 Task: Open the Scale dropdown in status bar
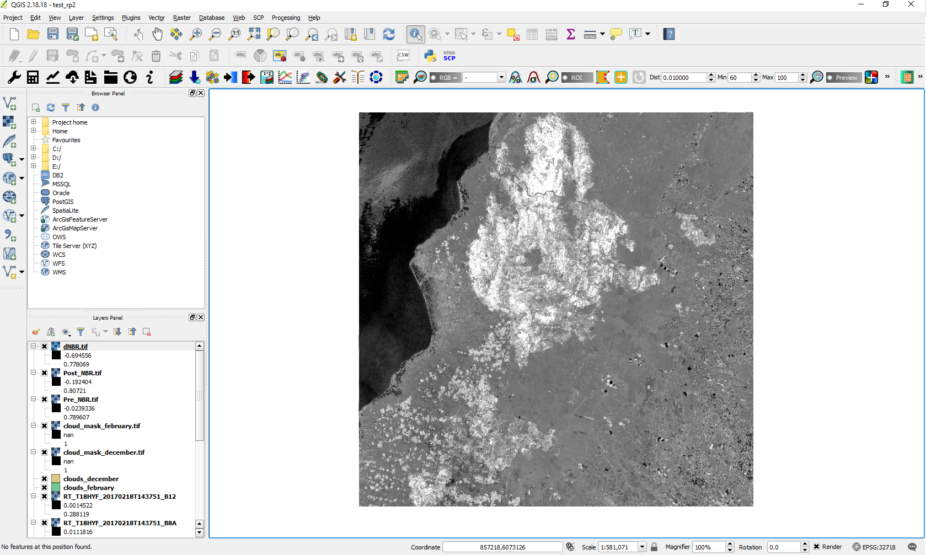[x=642, y=547]
